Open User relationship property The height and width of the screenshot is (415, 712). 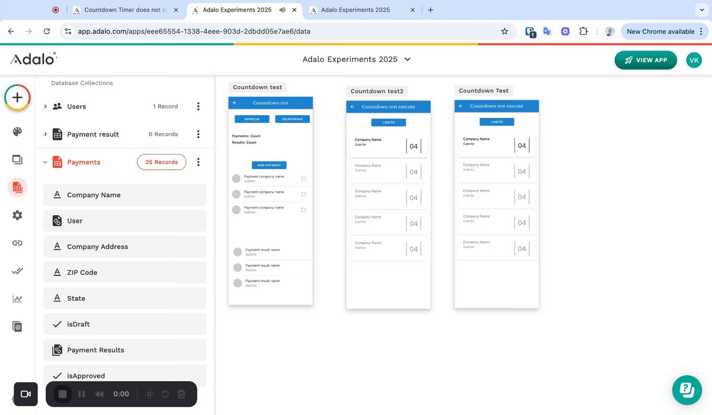pos(125,221)
